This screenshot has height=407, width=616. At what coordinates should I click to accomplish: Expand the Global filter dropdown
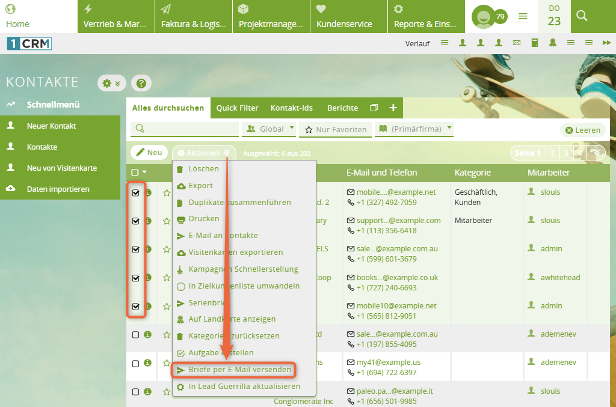[x=269, y=129]
